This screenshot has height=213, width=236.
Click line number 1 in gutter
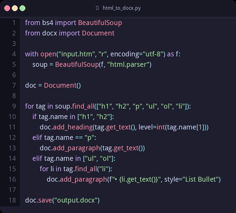(14, 23)
